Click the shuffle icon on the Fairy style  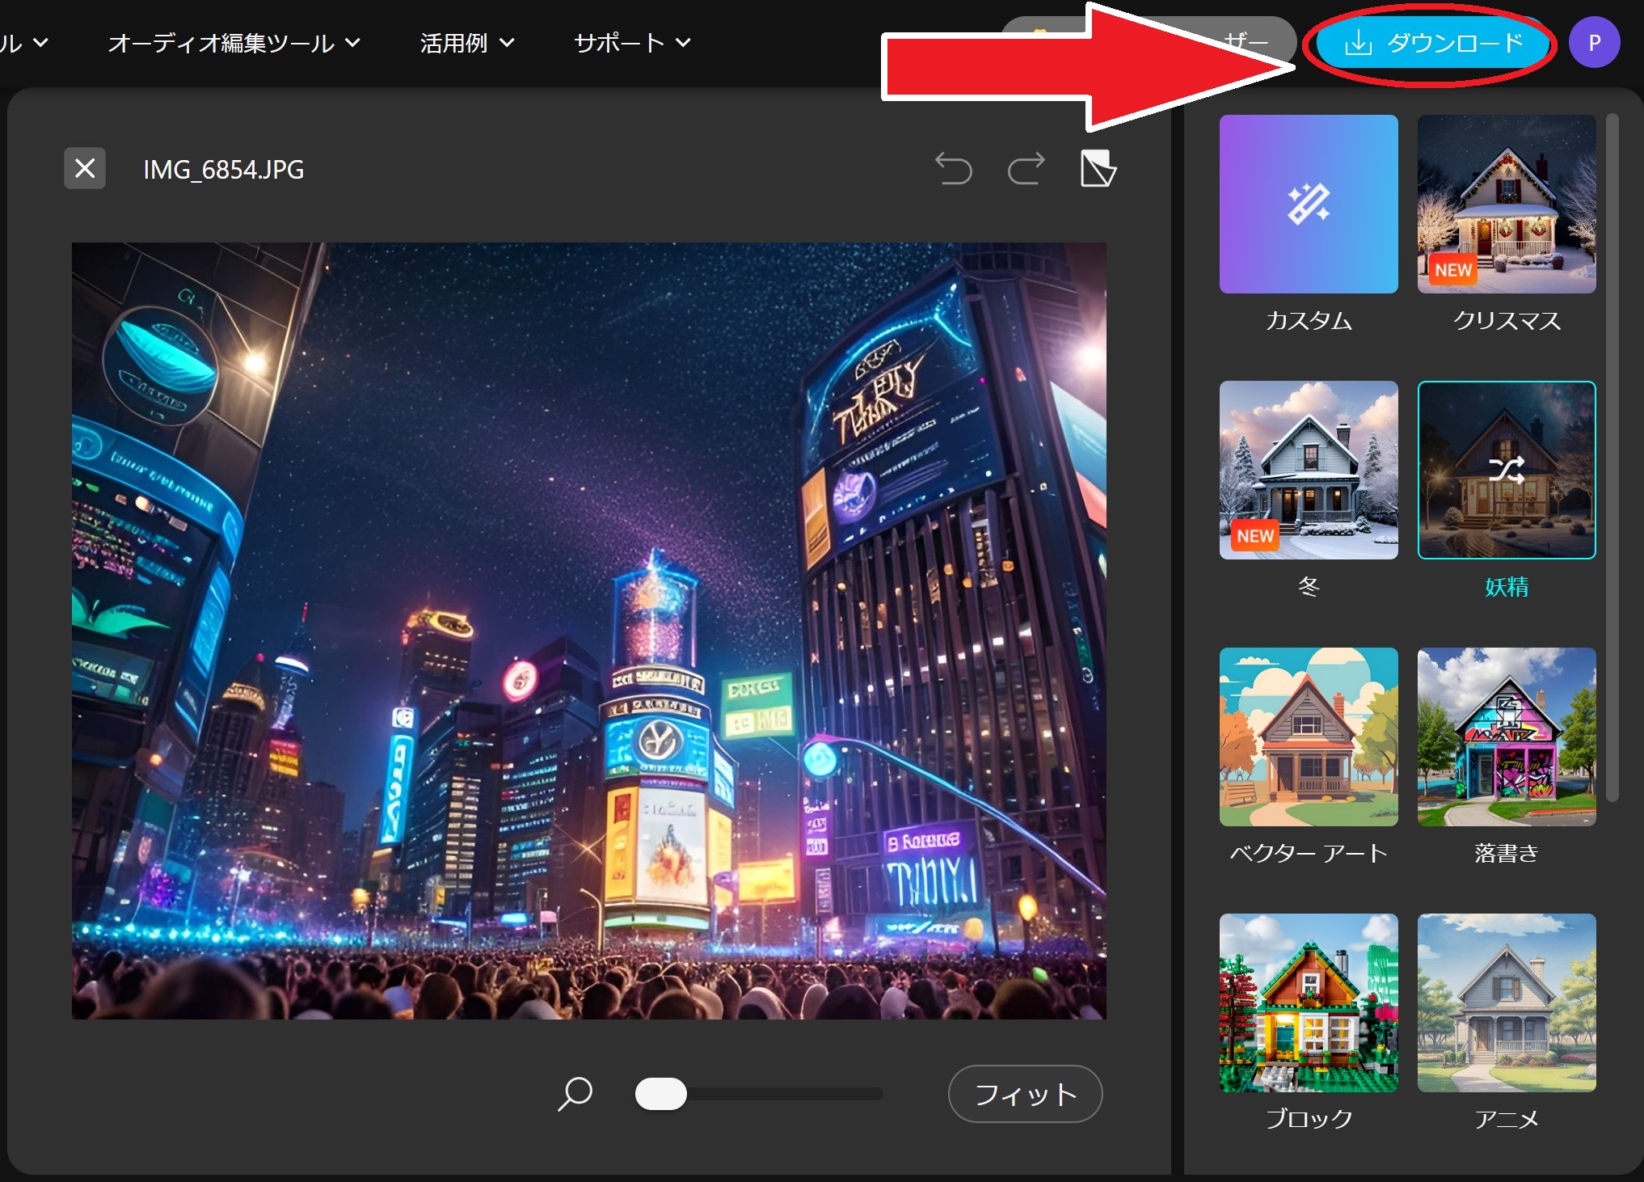(1507, 470)
